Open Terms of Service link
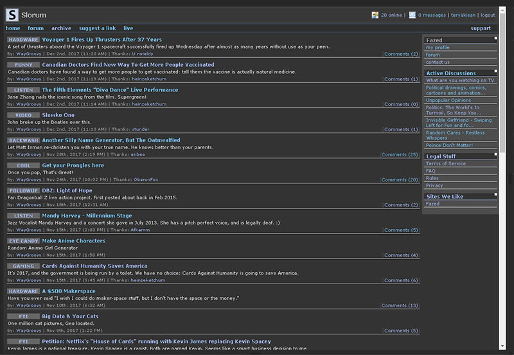 click(445, 164)
